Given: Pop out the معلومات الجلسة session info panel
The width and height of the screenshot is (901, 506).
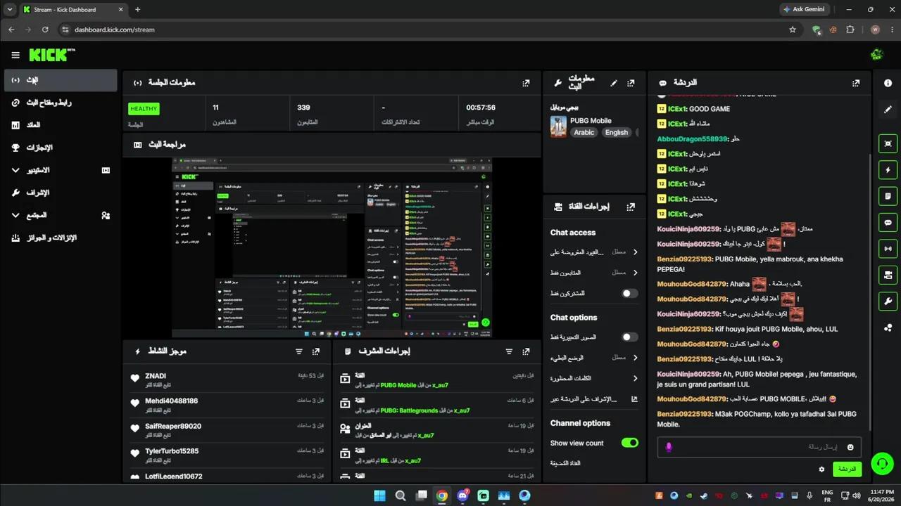Looking at the screenshot, I should coord(526,83).
